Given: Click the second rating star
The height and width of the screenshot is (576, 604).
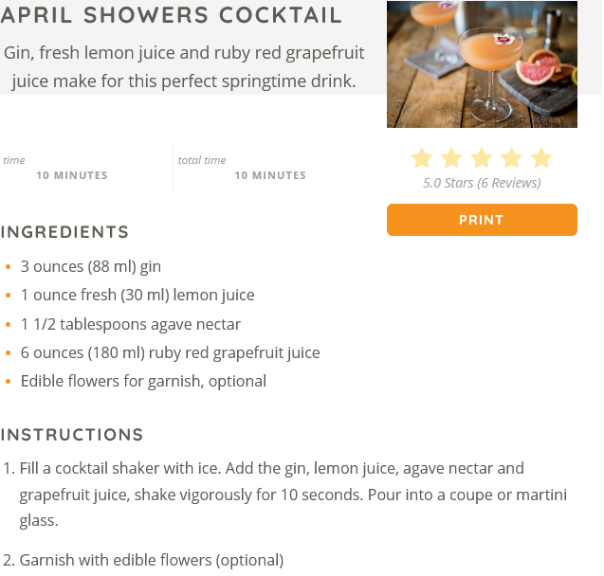Looking at the screenshot, I should coord(452,158).
